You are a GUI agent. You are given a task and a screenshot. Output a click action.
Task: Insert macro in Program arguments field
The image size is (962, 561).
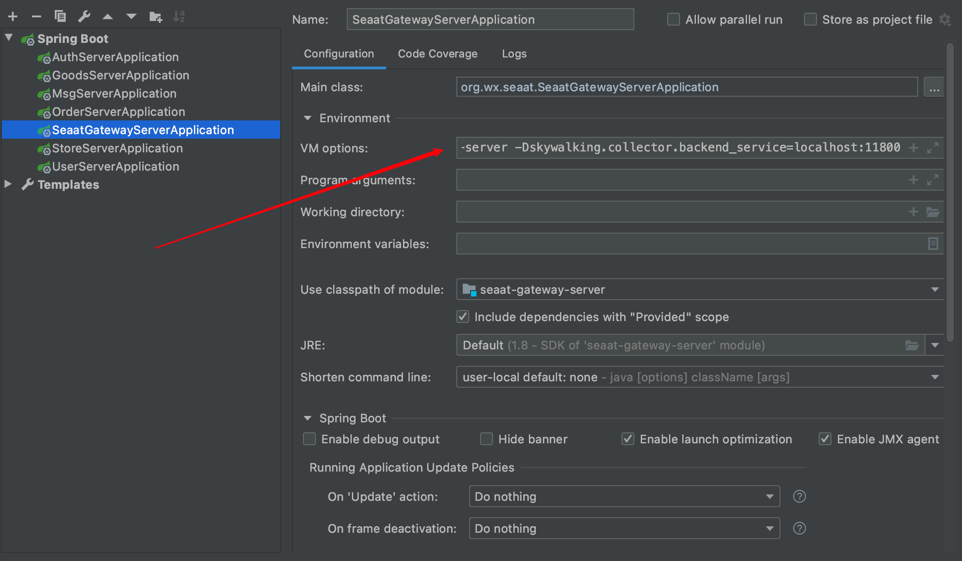pos(914,180)
